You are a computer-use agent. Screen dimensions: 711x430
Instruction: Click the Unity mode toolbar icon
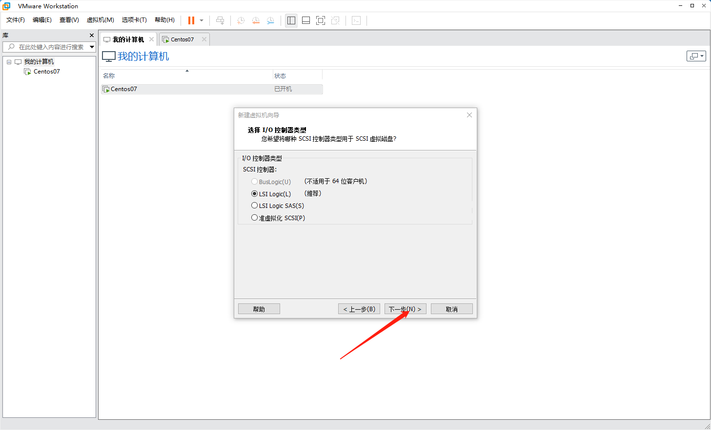[x=335, y=20]
